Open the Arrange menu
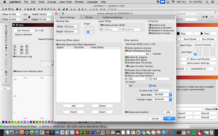This screenshot has height=136, width=218. coord(52,2)
